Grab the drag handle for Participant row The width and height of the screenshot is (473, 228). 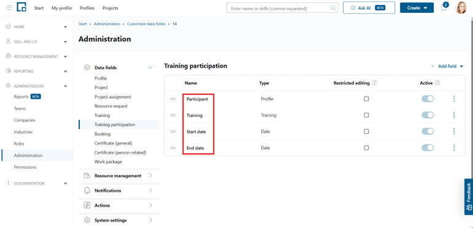[173, 99]
